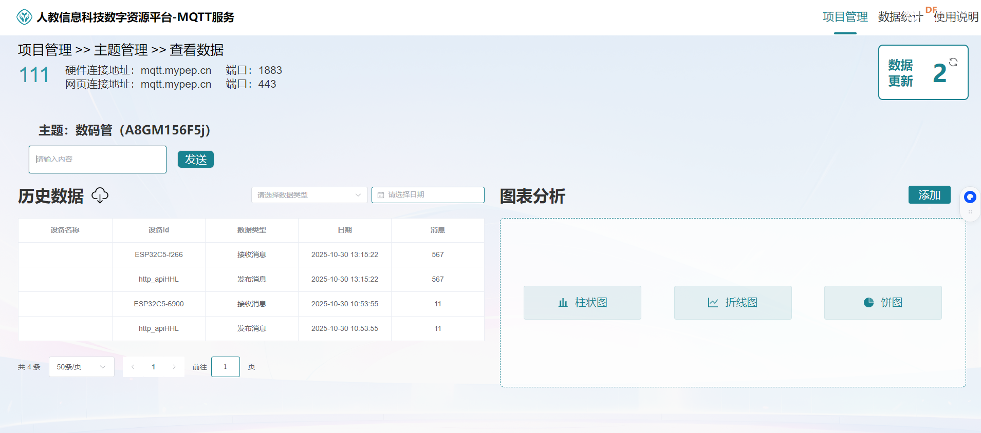Open the blue floating chat assistant icon
The image size is (981, 433).
tap(970, 196)
